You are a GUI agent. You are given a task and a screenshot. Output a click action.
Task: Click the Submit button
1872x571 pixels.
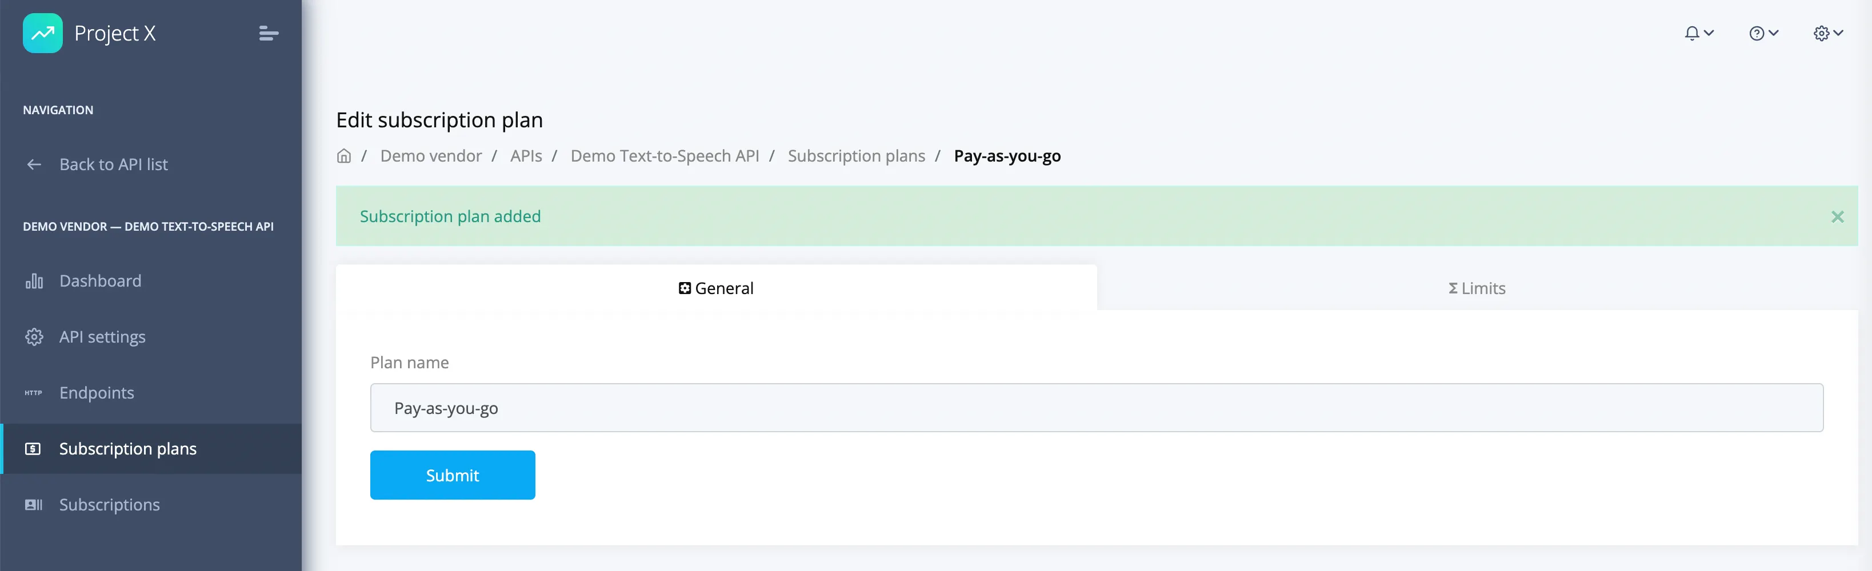[453, 475]
